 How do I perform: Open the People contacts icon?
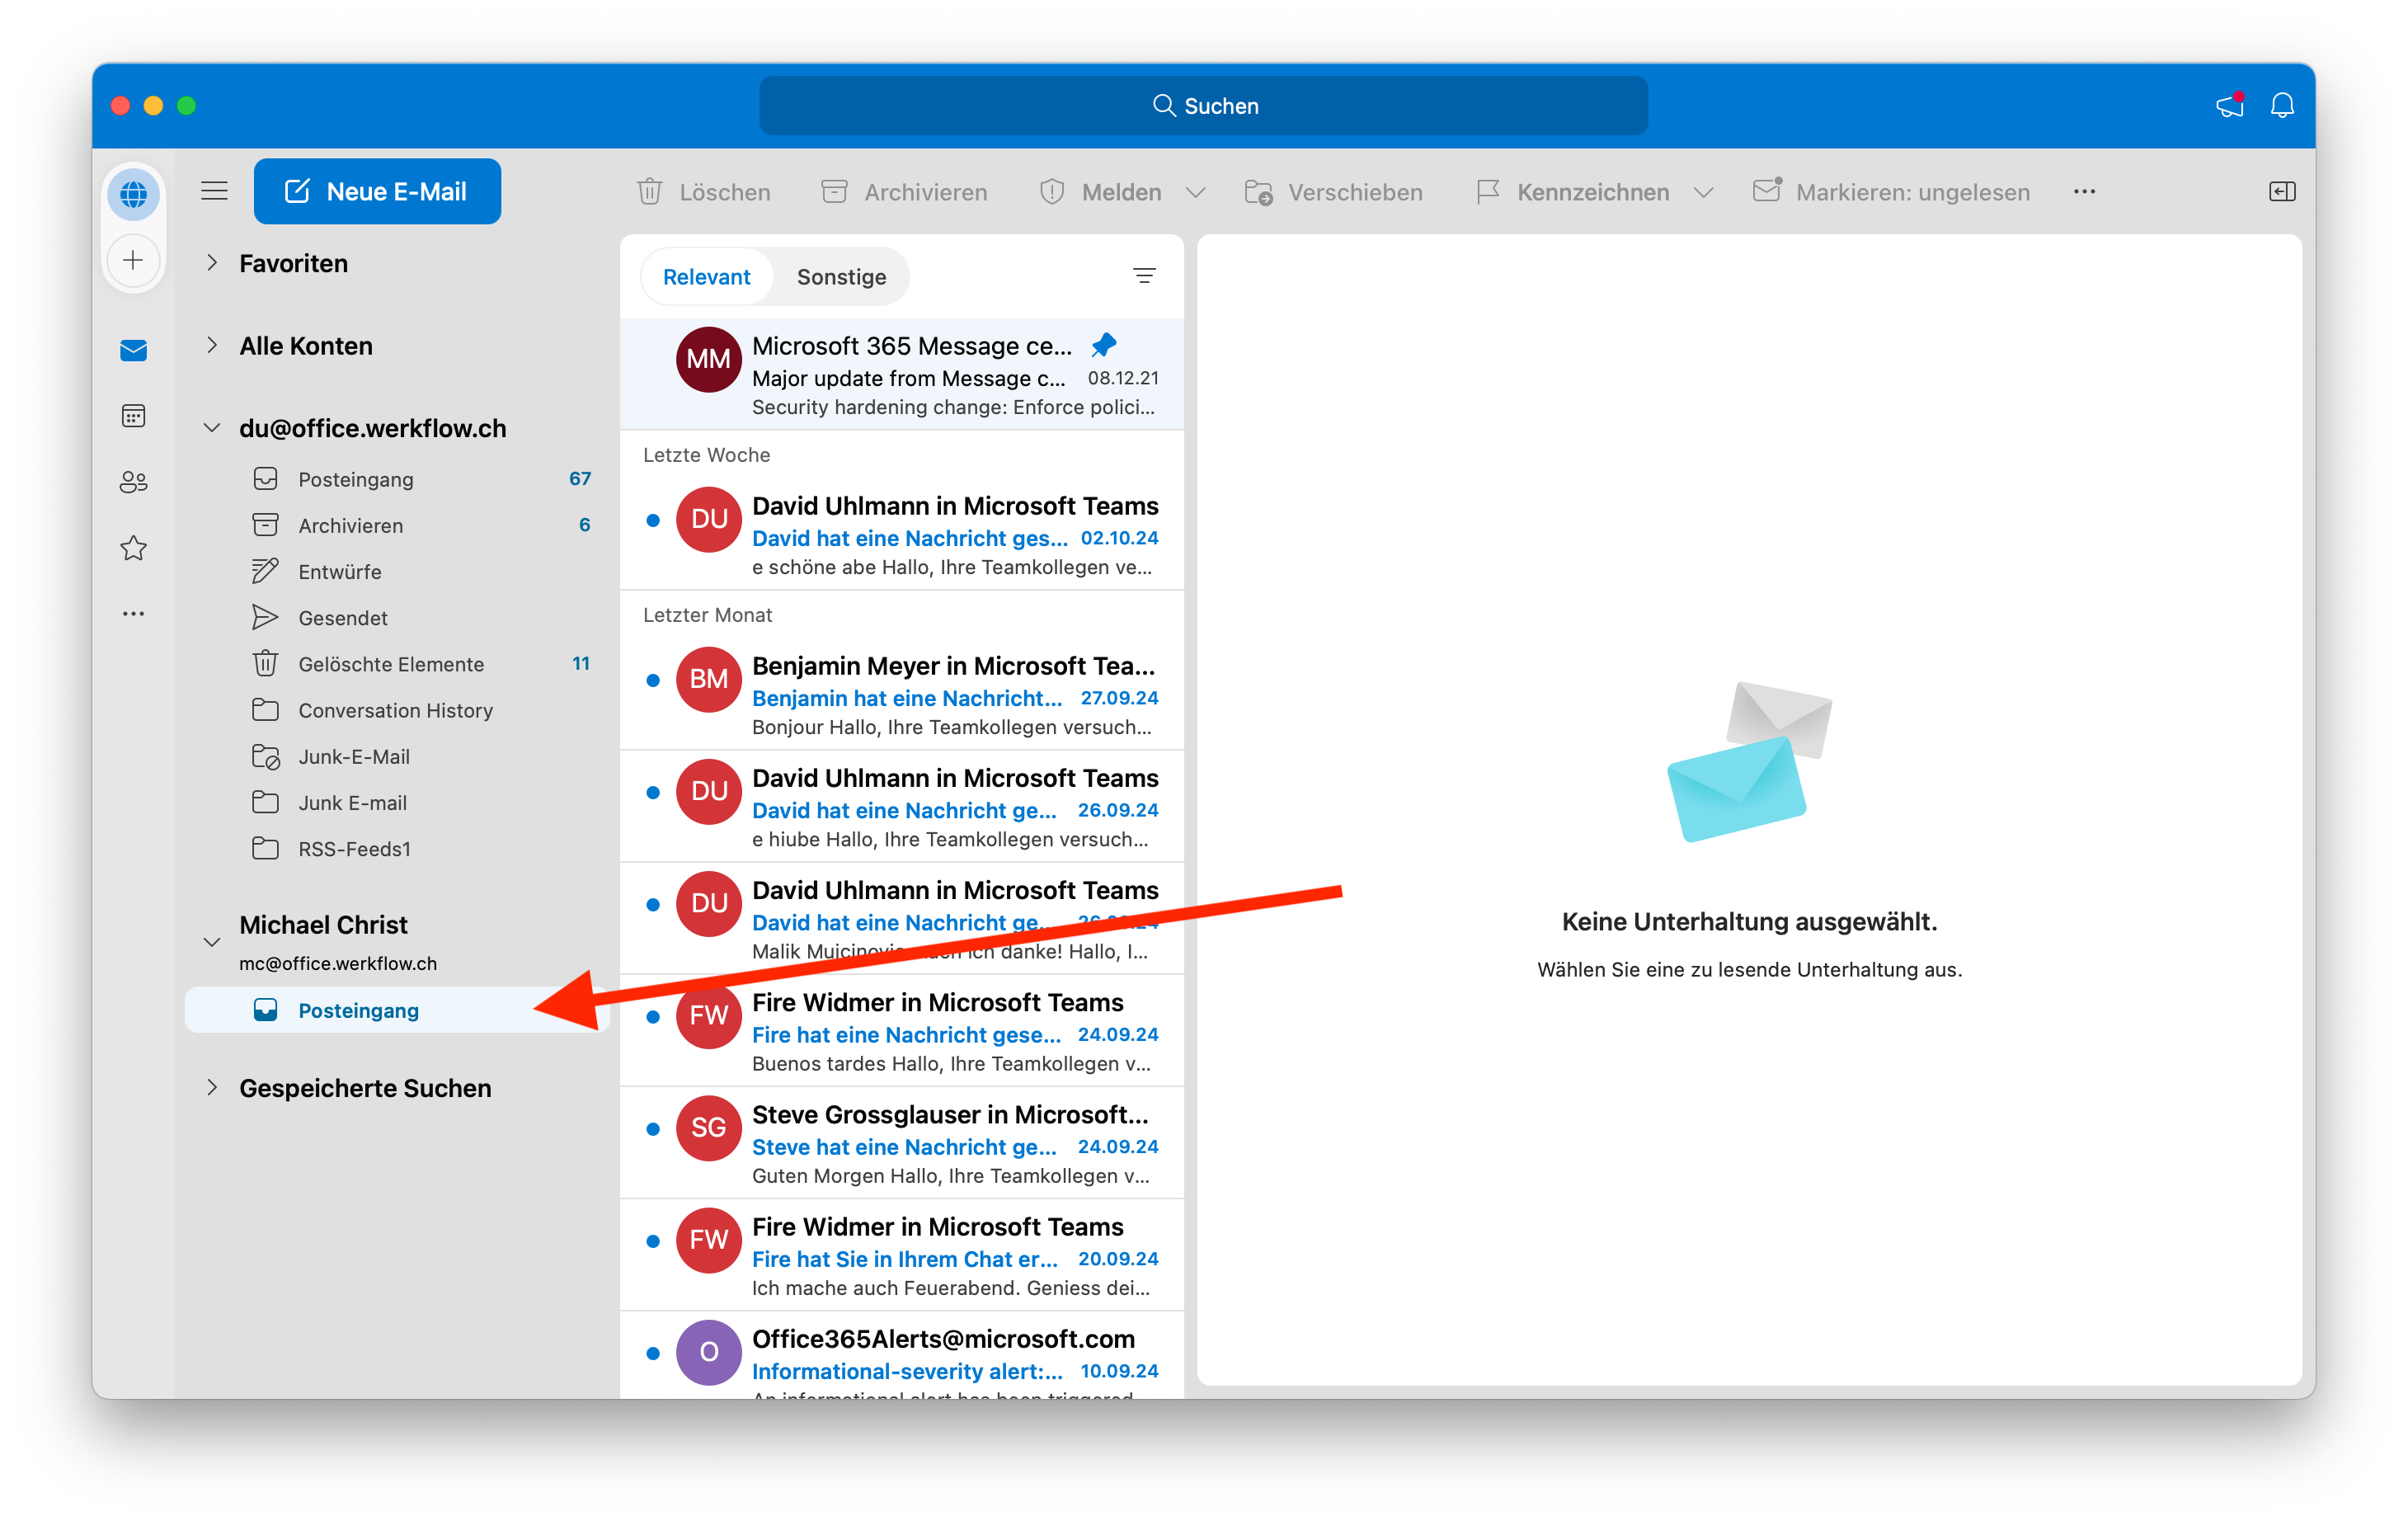click(x=133, y=482)
